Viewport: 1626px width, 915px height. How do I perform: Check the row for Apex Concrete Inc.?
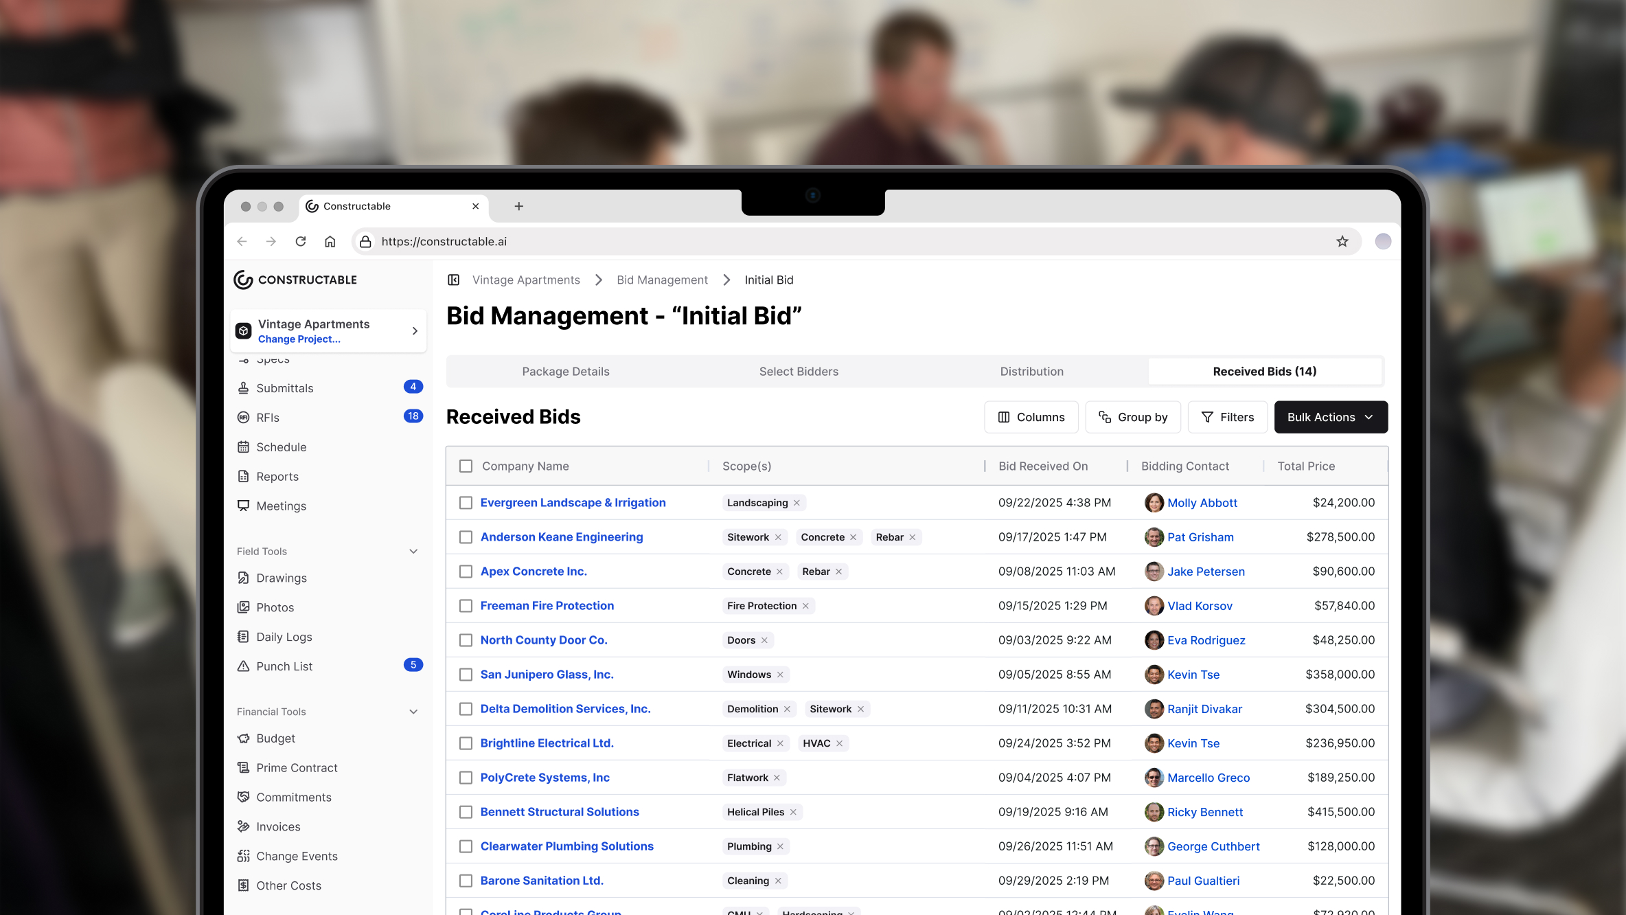(466, 571)
